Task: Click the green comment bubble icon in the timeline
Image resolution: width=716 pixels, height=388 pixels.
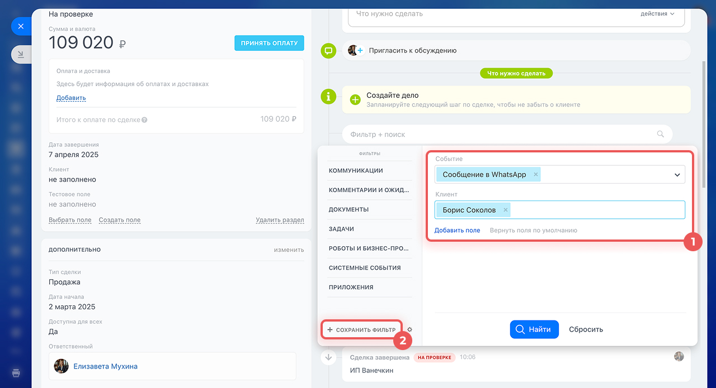Action: click(328, 51)
